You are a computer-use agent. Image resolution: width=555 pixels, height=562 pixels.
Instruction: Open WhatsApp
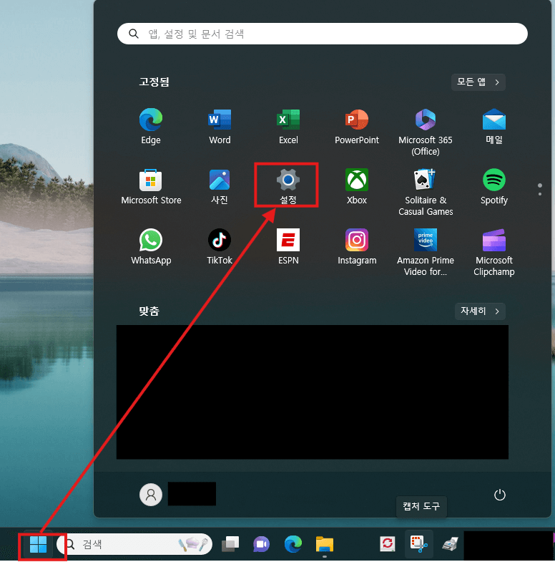pyautogui.click(x=151, y=246)
